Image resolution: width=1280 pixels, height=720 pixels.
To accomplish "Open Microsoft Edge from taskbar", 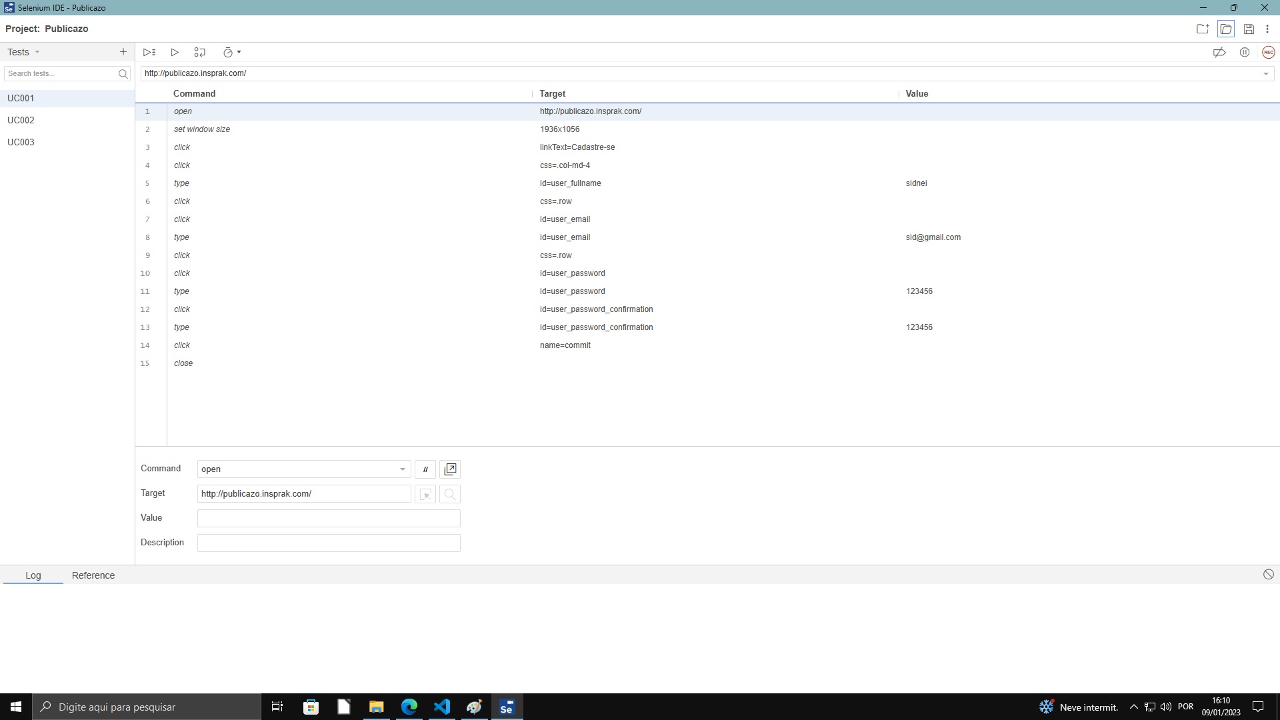I will click(x=409, y=707).
